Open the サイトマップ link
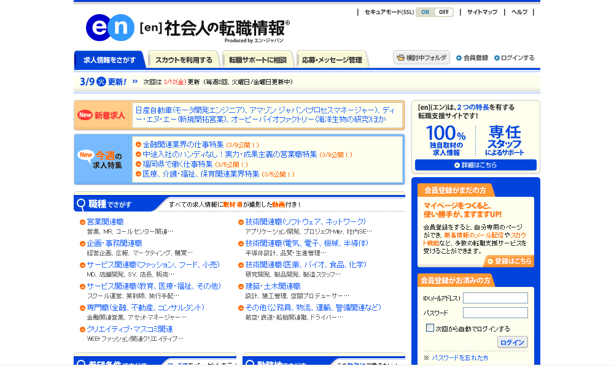The height and width of the screenshot is (366, 614). pyautogui.click(x=482, y=12)
